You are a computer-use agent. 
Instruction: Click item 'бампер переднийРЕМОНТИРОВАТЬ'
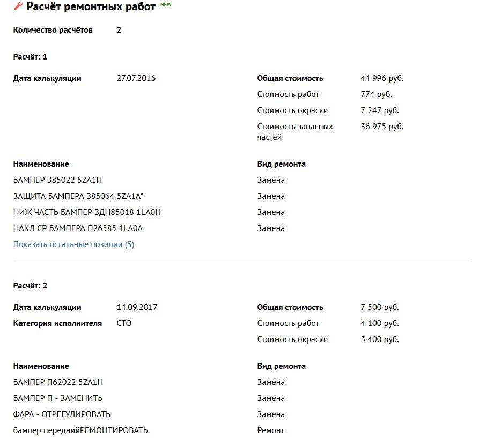[x=80, y=430]
